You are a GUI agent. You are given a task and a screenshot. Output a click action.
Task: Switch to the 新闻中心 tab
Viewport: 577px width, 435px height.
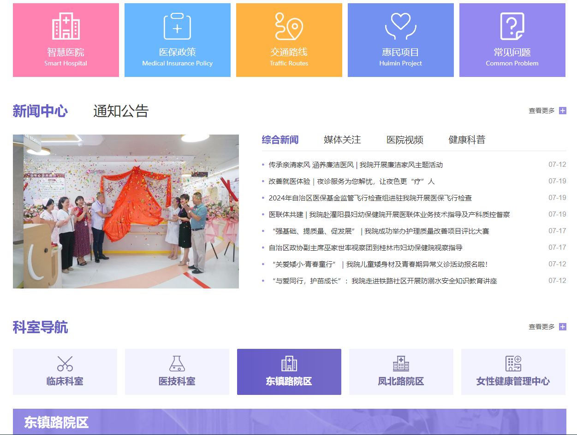(40, 111)
